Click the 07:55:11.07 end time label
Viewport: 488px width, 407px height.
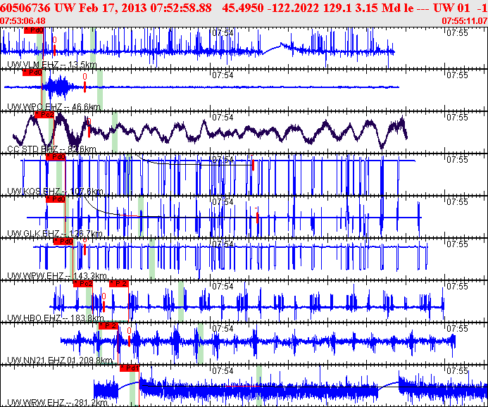(x=463, y=21)
